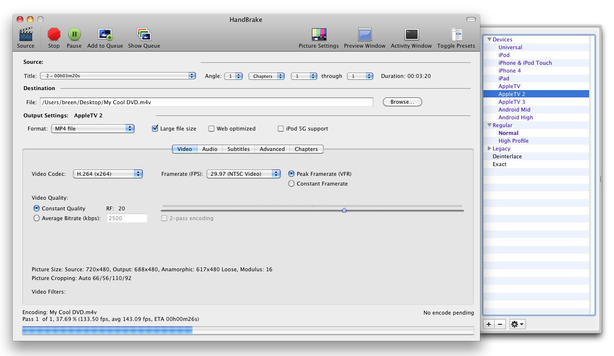Pause encoding with the green Pause icon
The height and width of the screenshot is (356, 614).
(74, 34)
